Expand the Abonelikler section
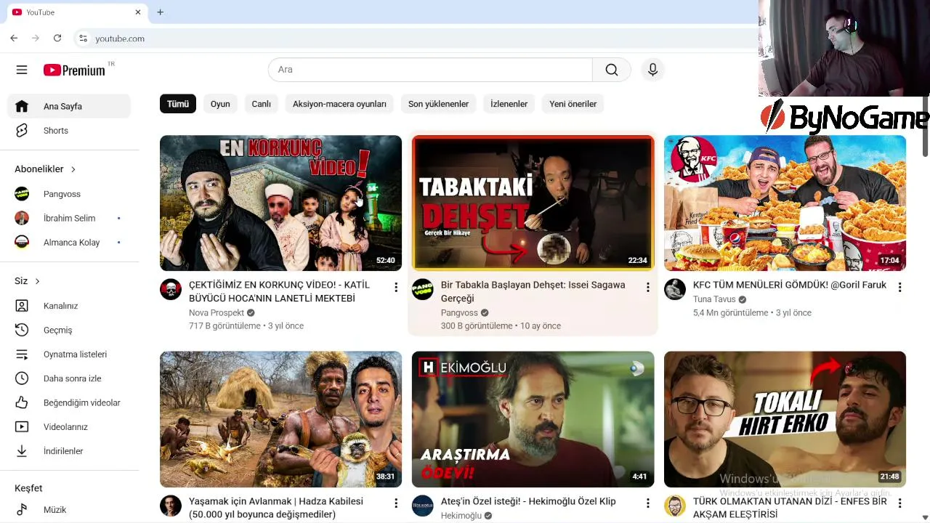930x523 pixels. 45,169
